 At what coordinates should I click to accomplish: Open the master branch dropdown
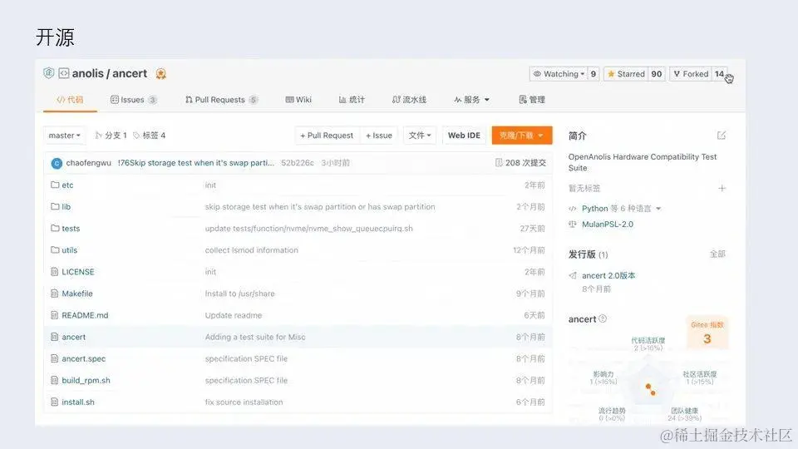[x=65, y=136]
